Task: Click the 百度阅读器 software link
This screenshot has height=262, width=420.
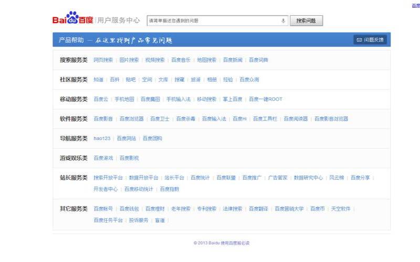Action: pyautogui.click(x=296, y=119)
